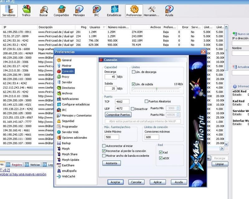Select Morph Share in the preferences list
Screen dimensions: 249x199
coord(67,154)
